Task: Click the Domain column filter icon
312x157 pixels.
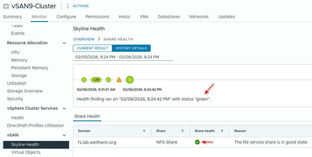Action: coord(144,131)
